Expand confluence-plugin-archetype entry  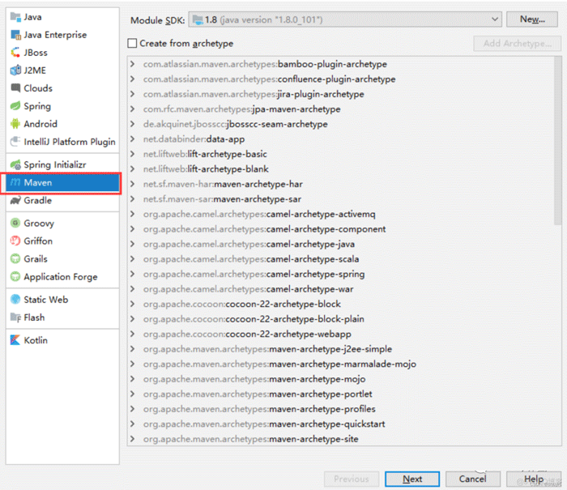(132, 79)
